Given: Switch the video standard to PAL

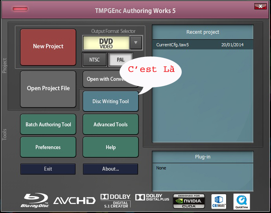Looking at the screenshot, I should 120,60.
